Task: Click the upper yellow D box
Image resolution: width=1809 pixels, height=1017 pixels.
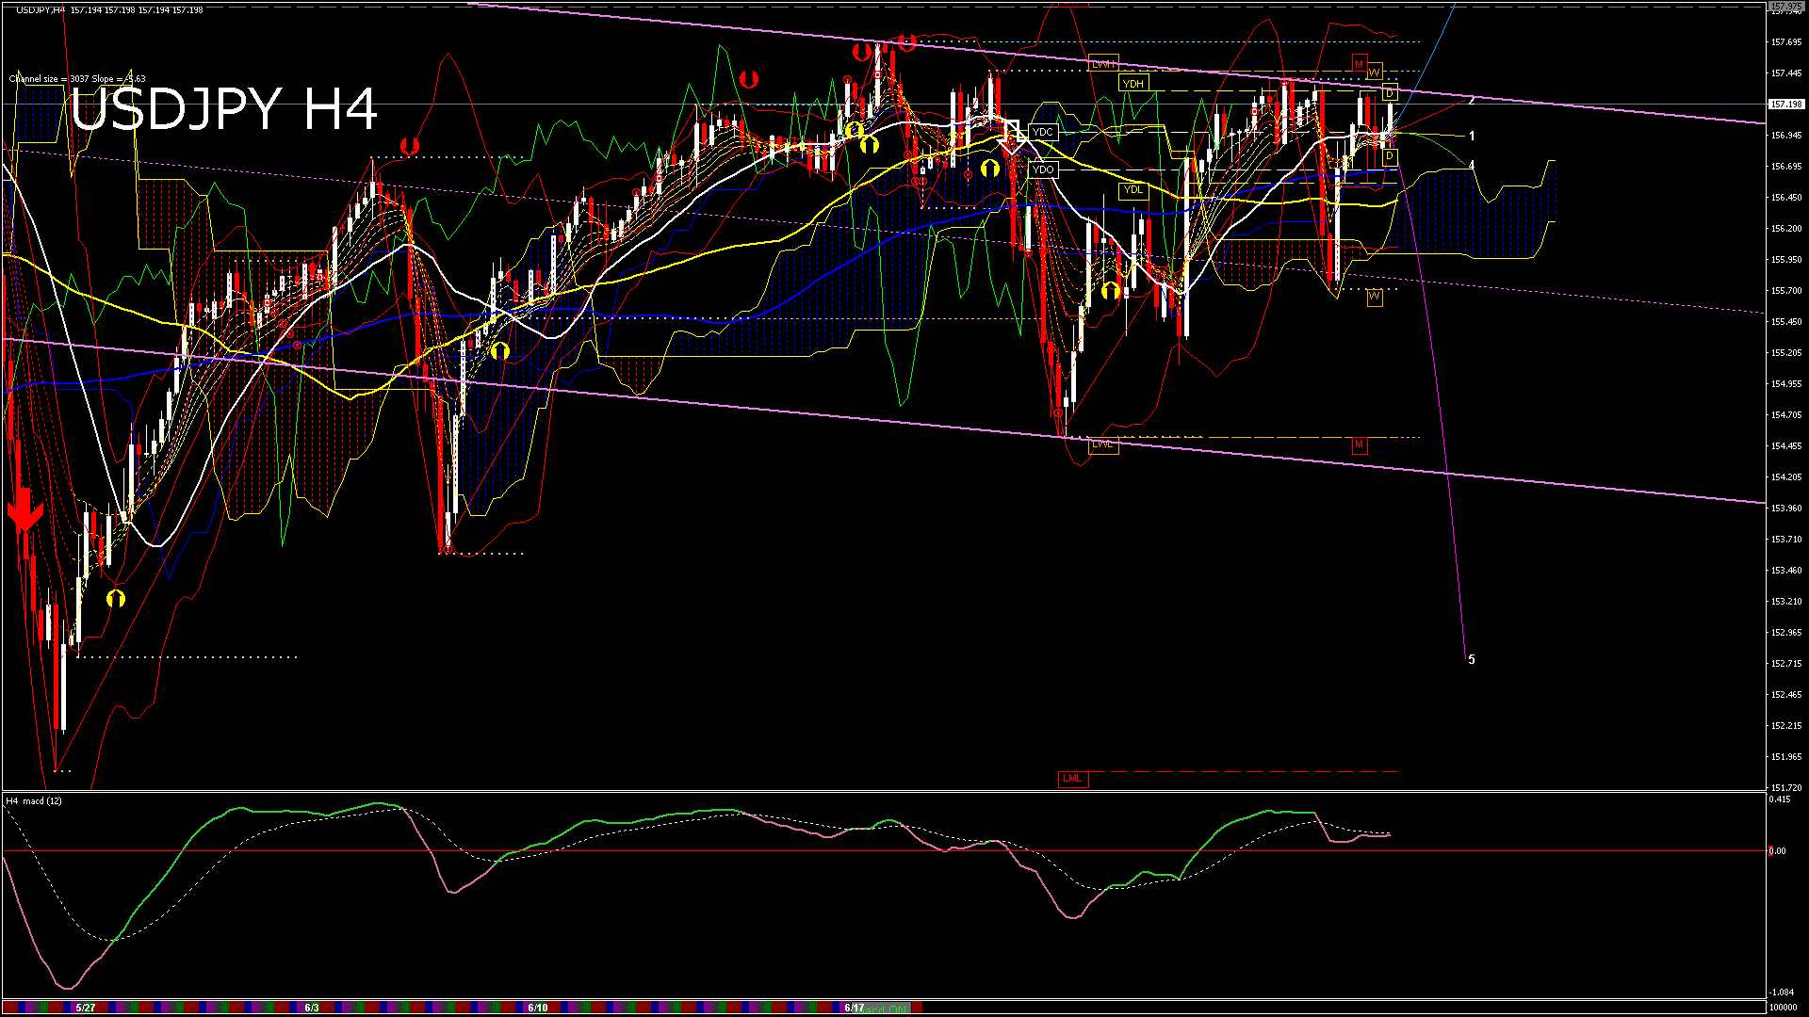Action: pyautogui.click(x=1390, y=93)
